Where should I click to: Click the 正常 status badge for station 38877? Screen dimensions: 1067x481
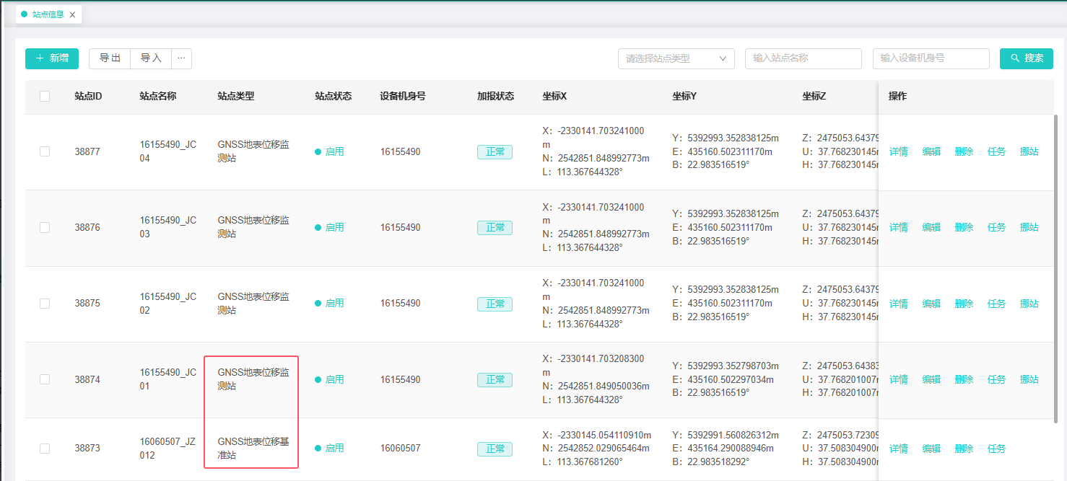tap(495, 152)
